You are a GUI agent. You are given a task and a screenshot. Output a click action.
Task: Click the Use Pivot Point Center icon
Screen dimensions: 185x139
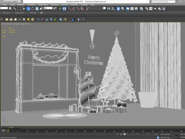[55, 8]
